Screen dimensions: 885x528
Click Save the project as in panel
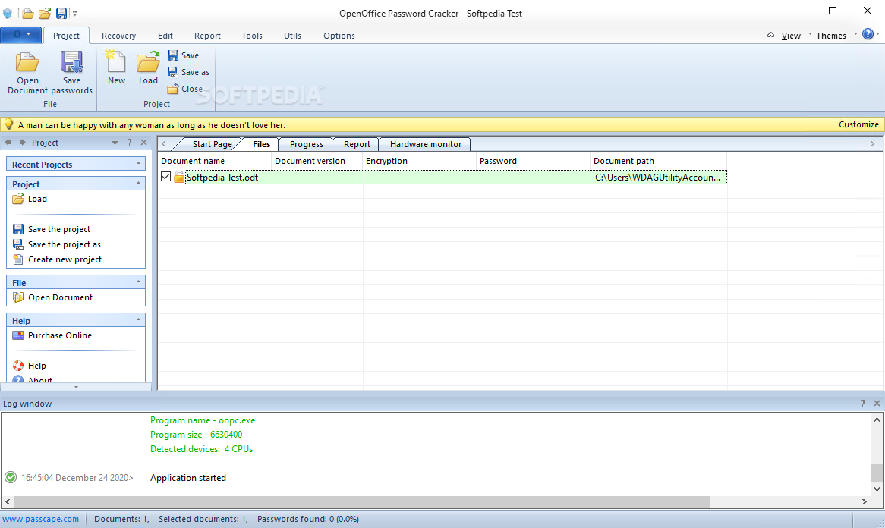(x=56, y=244)
